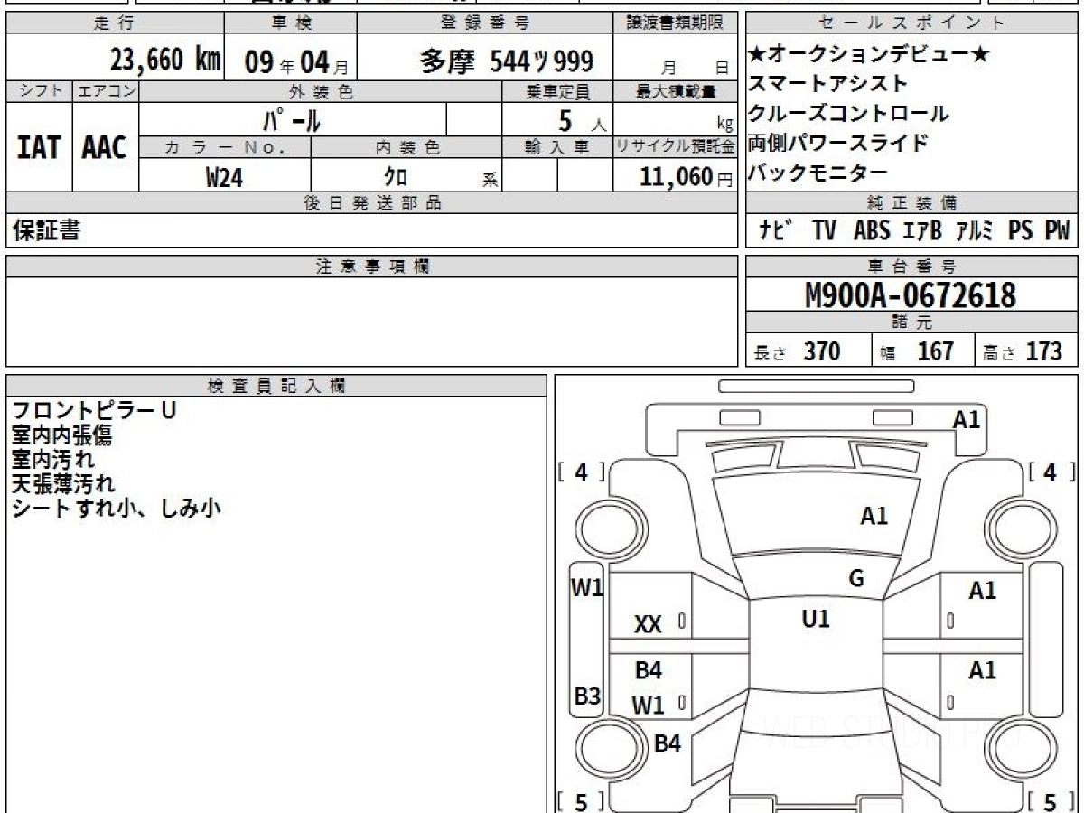Viewport: 1084px width, 813px height.
Task: Click the G mark on the windshield
Action: 856,579
